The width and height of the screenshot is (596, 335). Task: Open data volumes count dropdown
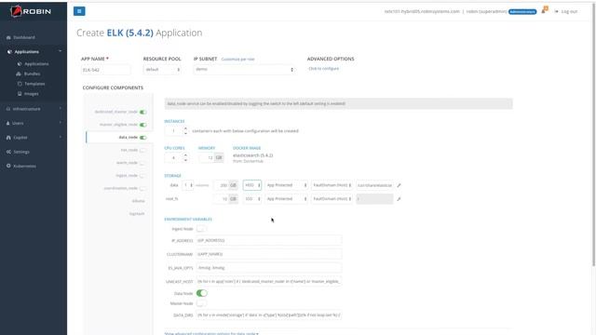pos(188,185)
